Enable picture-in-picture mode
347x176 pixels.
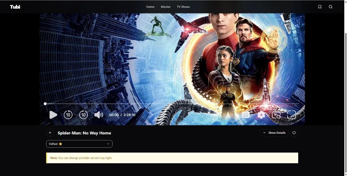276,115
